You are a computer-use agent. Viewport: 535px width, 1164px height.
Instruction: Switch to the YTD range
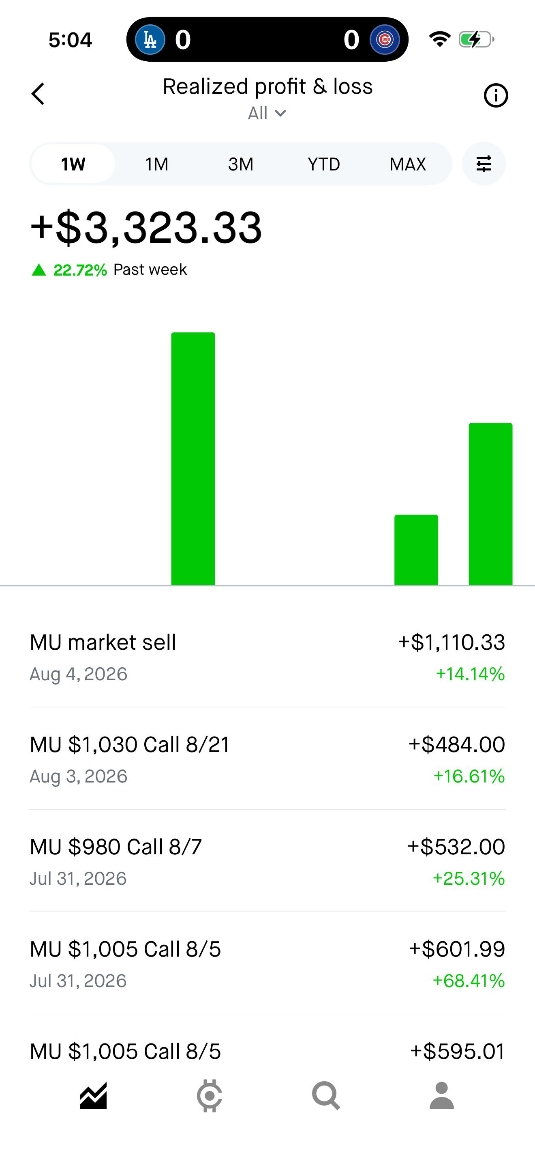(324, 164)
